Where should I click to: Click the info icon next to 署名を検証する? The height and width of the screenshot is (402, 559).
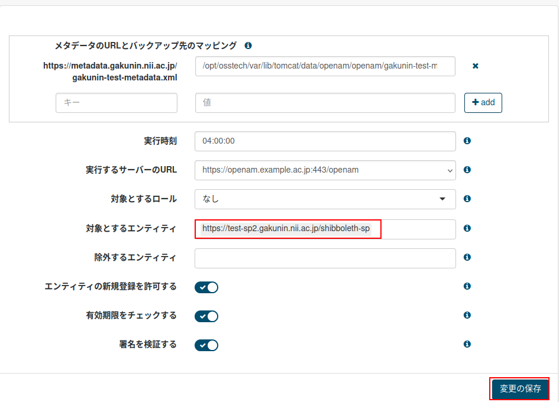pyautogui.click(x=467, y=344)
